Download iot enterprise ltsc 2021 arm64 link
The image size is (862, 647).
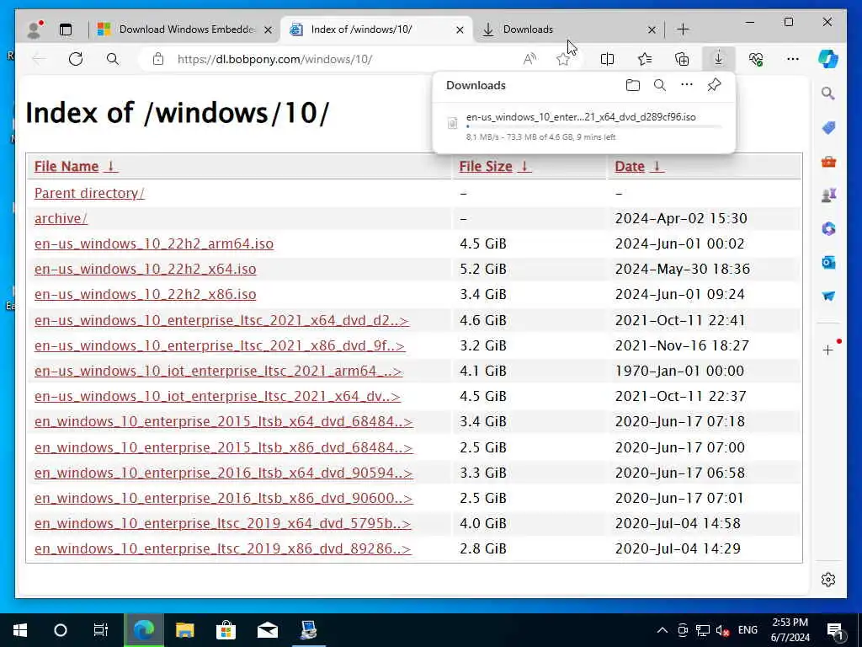(x=218, y=371)
